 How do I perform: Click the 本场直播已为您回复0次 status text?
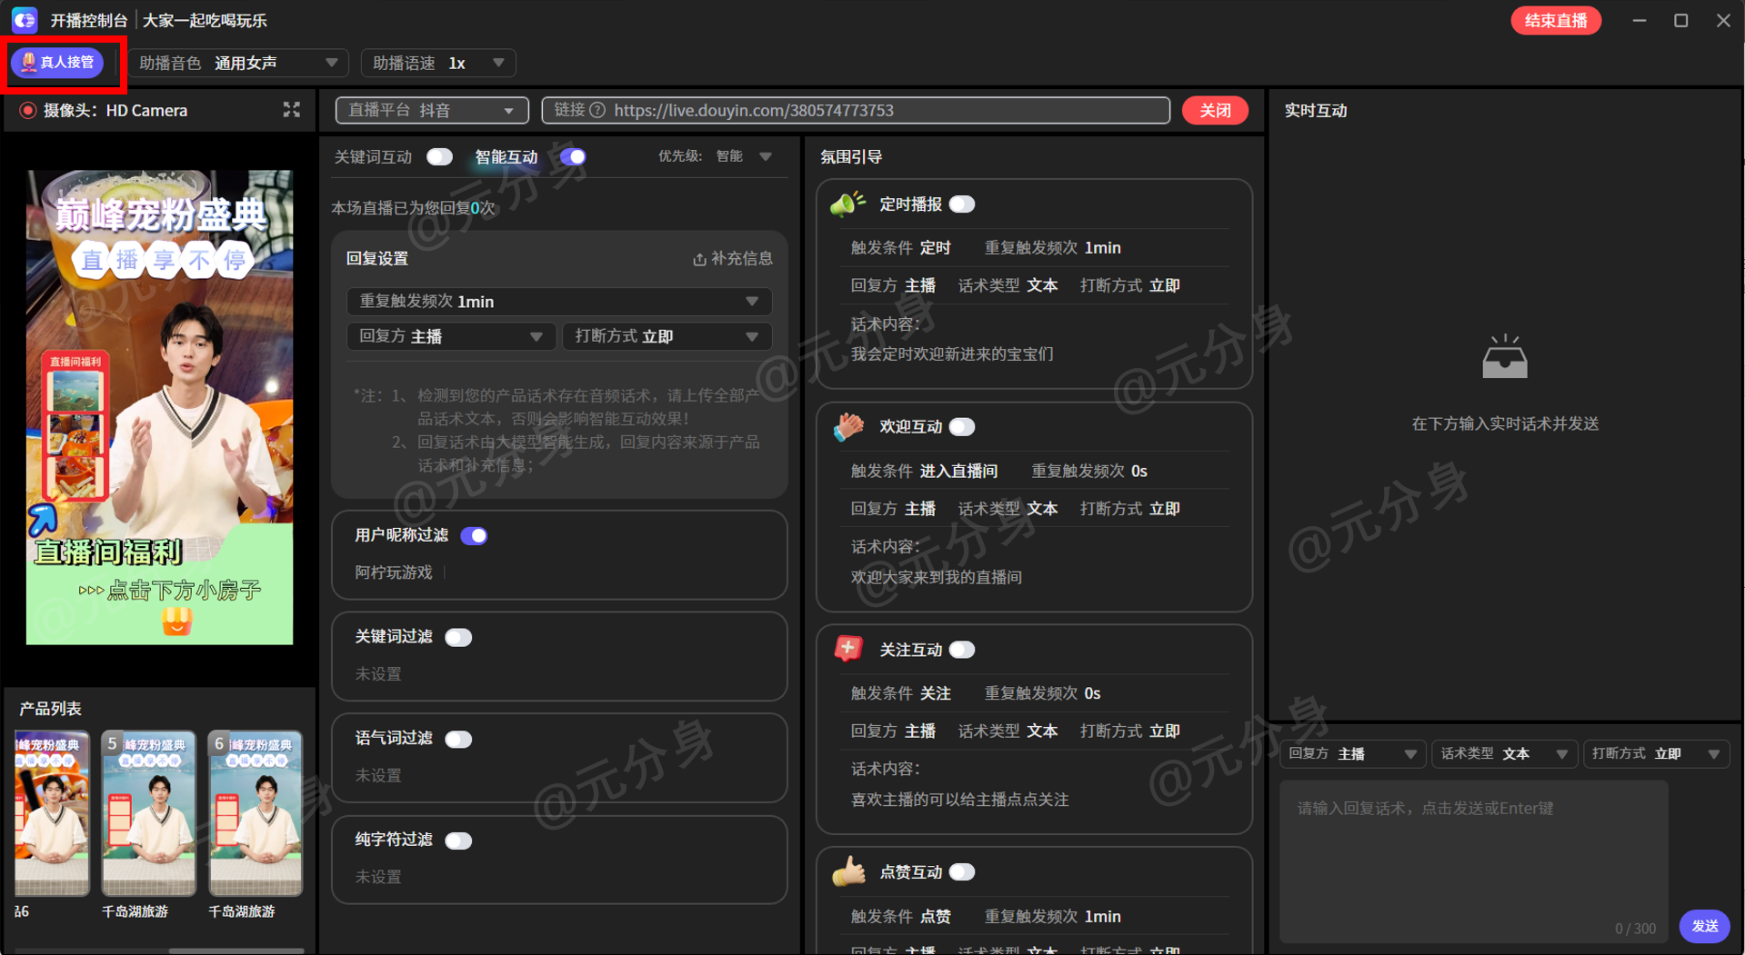tap(413, 208)
